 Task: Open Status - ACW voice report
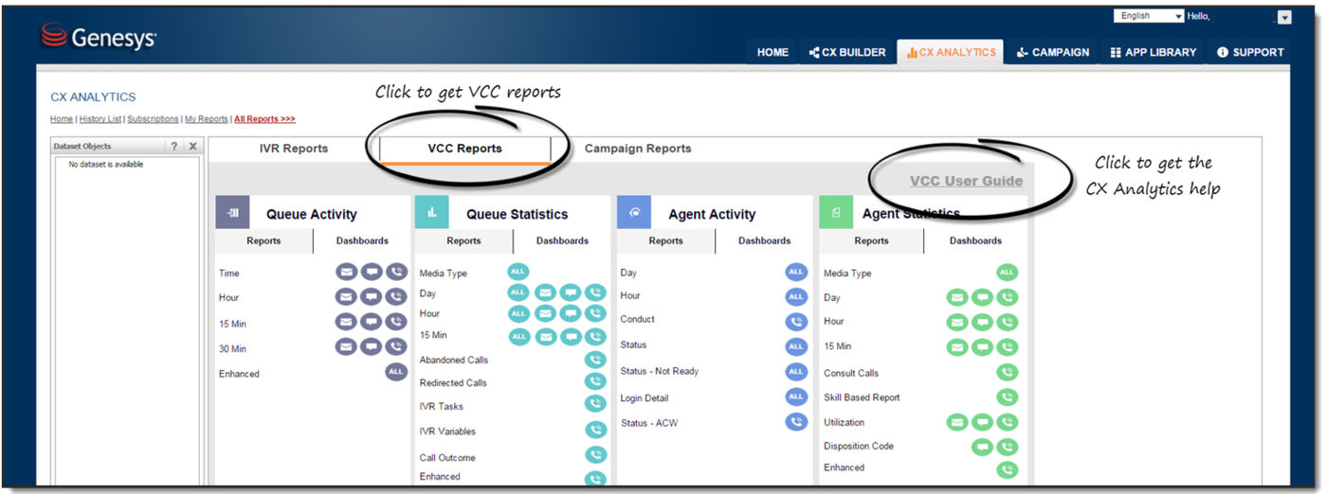click(796, 421)
